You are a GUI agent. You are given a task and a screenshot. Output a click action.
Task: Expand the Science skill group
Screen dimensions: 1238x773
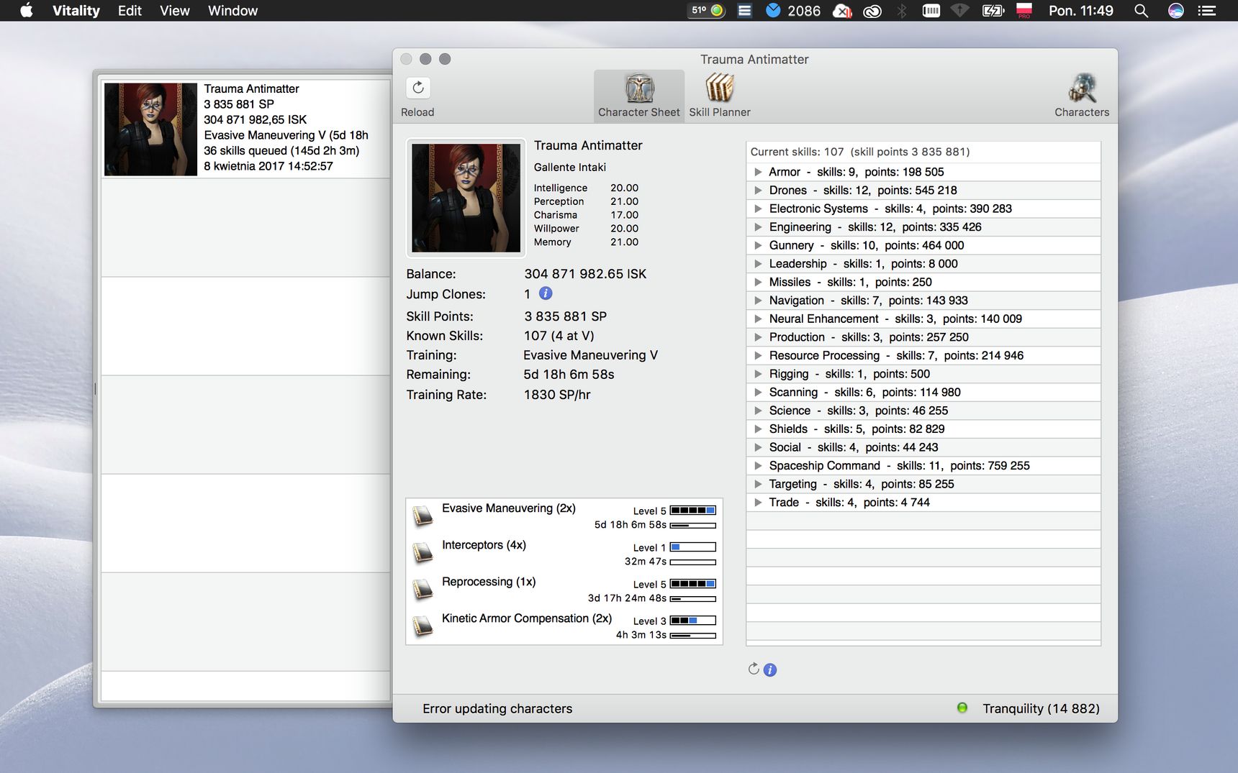coord(758,411)
